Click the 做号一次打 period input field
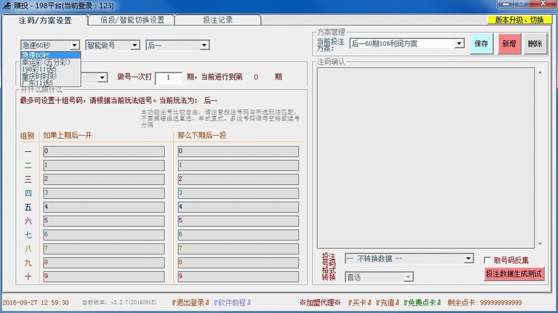This screenshot has width=558, height=313. tap(168, 77)
